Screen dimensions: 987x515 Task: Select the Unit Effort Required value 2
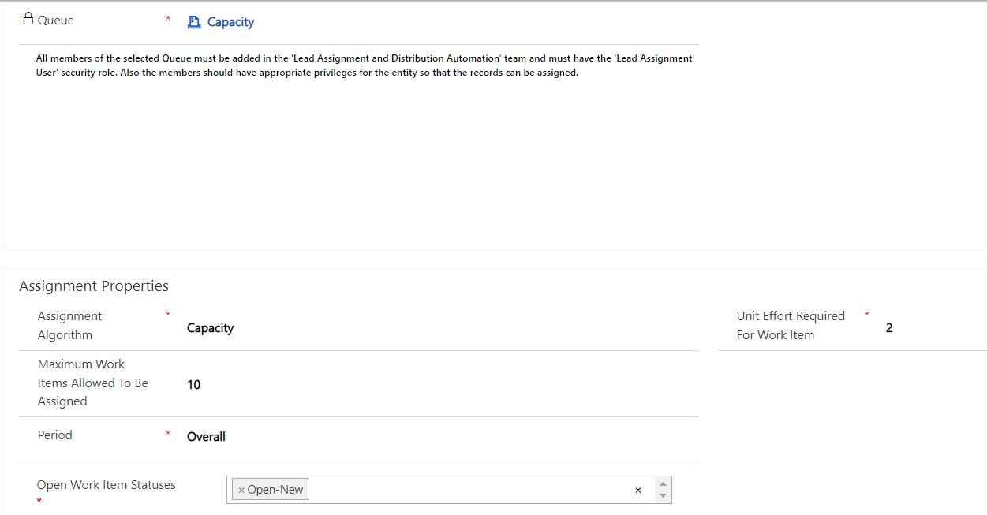pos(889,328)
